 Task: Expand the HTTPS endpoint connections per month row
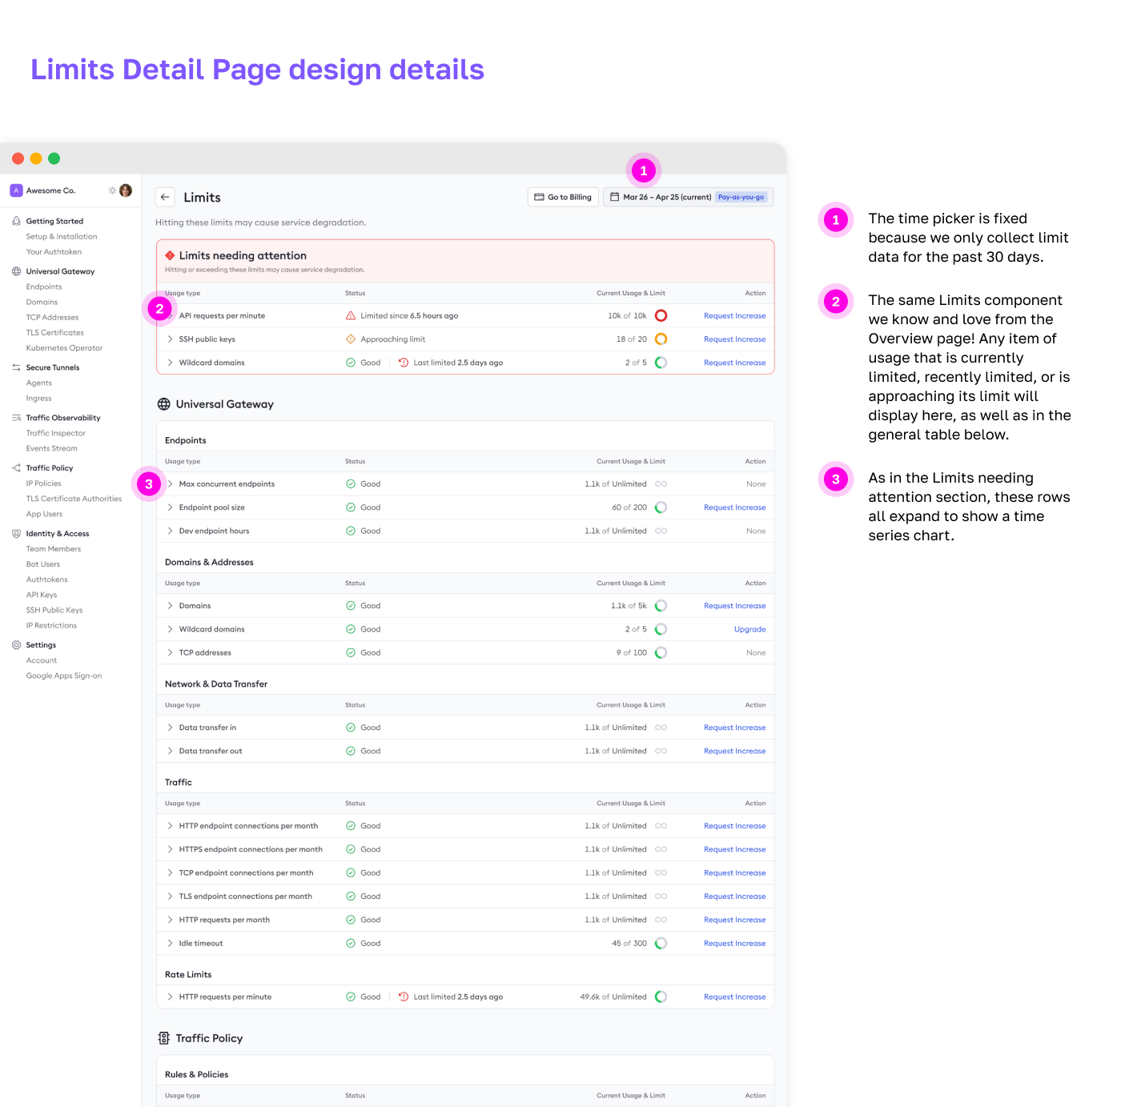[x=170, y=849]
